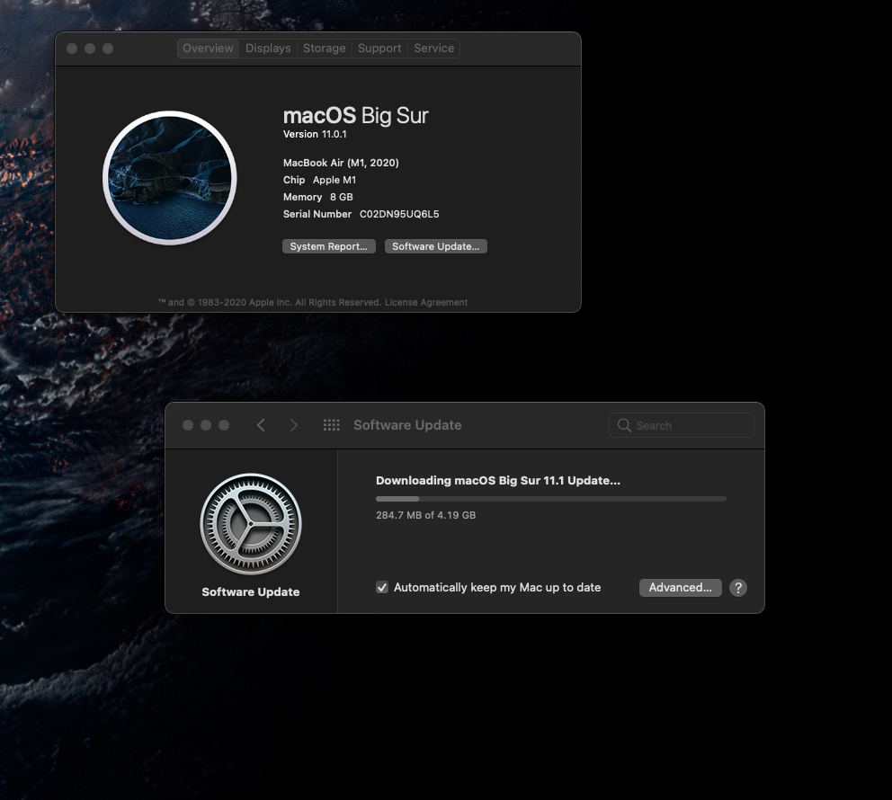Click the Apple M1 chip value
This screenshot has width=892, height=800.
pyautogui.click(x=334, y=180)
